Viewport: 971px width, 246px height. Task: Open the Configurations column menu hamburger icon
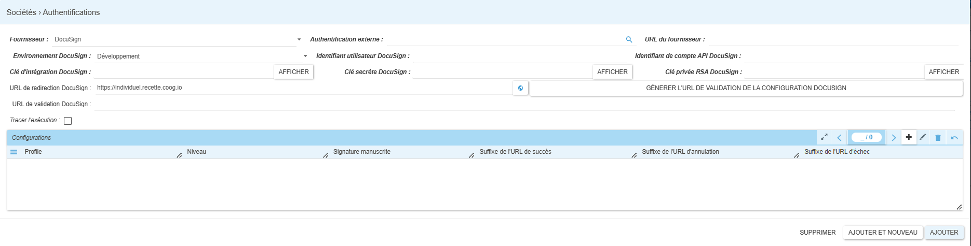click(x=14, y=152)
